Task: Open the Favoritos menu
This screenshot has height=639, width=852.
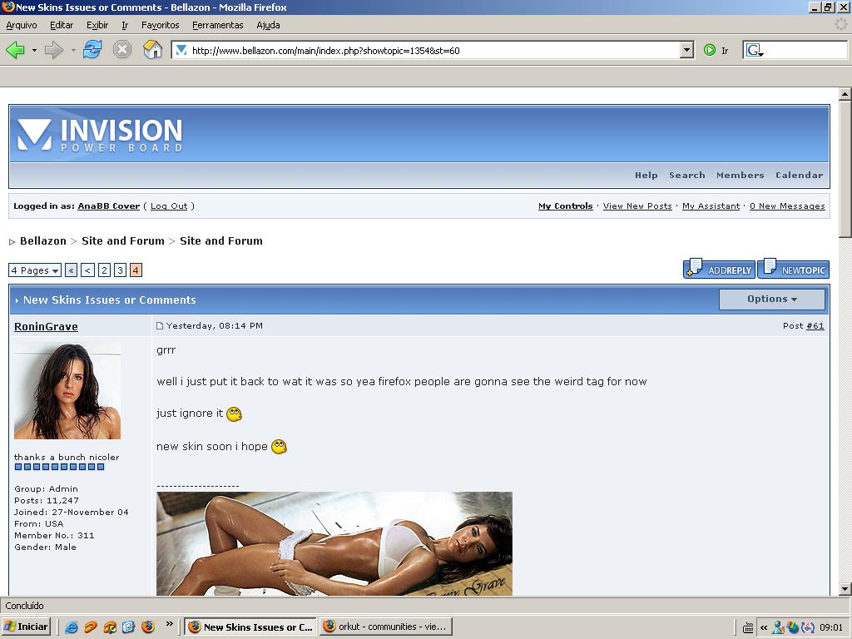Action: tap(160, 25)
